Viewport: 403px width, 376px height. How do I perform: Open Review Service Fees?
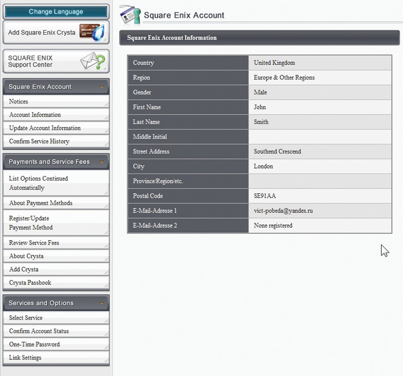(56, 243)
